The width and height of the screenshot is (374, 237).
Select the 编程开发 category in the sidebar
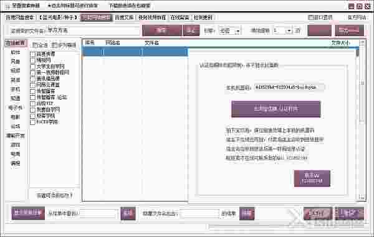click(15, 136)
